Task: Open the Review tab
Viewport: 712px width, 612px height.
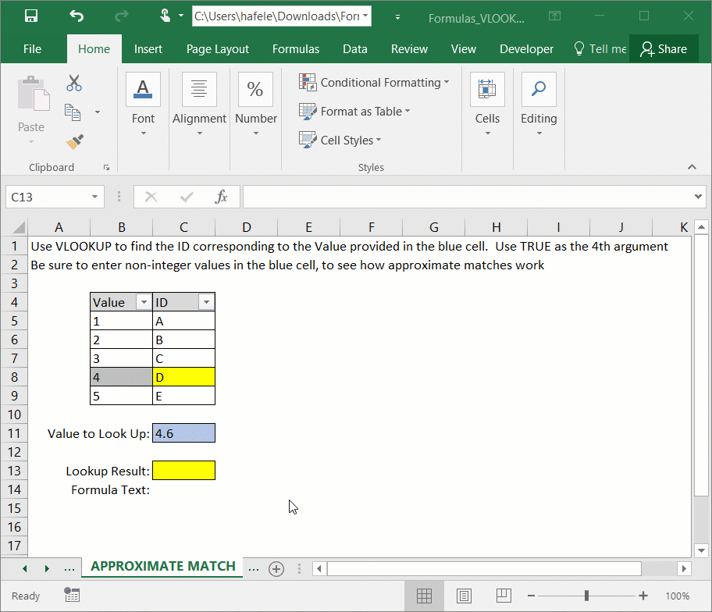Action: coord(409,49)
